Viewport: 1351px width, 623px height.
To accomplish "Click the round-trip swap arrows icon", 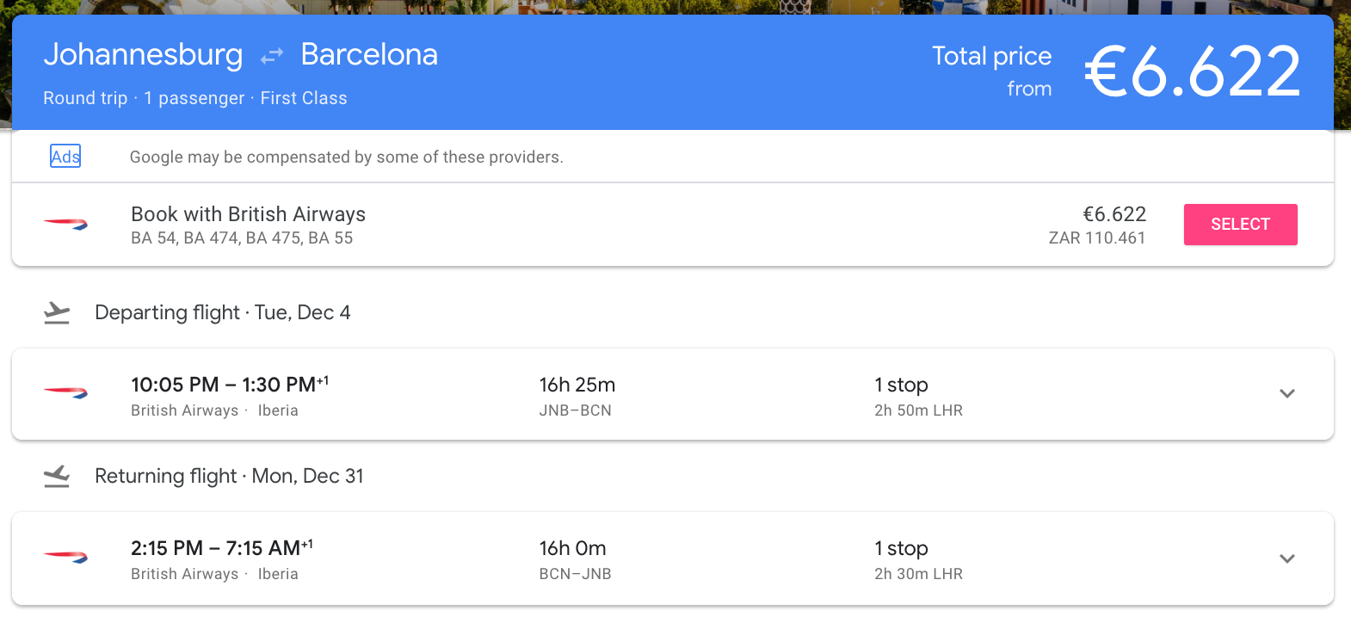I will click(272, 56).
